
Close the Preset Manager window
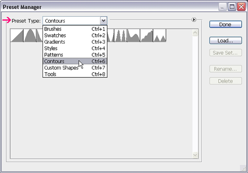click(241, 7)
